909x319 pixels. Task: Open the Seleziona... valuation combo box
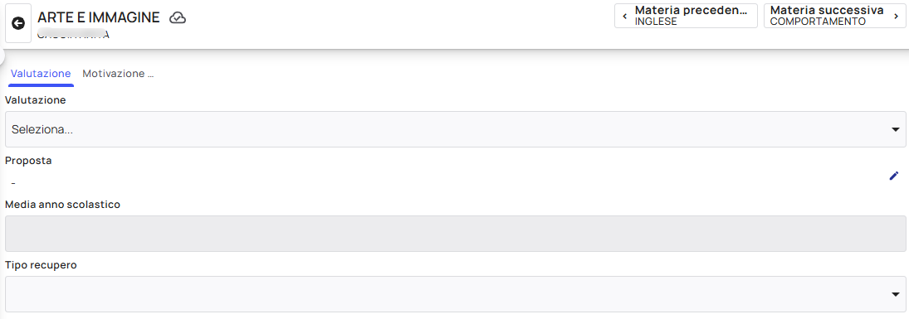[x=455, y=130]
